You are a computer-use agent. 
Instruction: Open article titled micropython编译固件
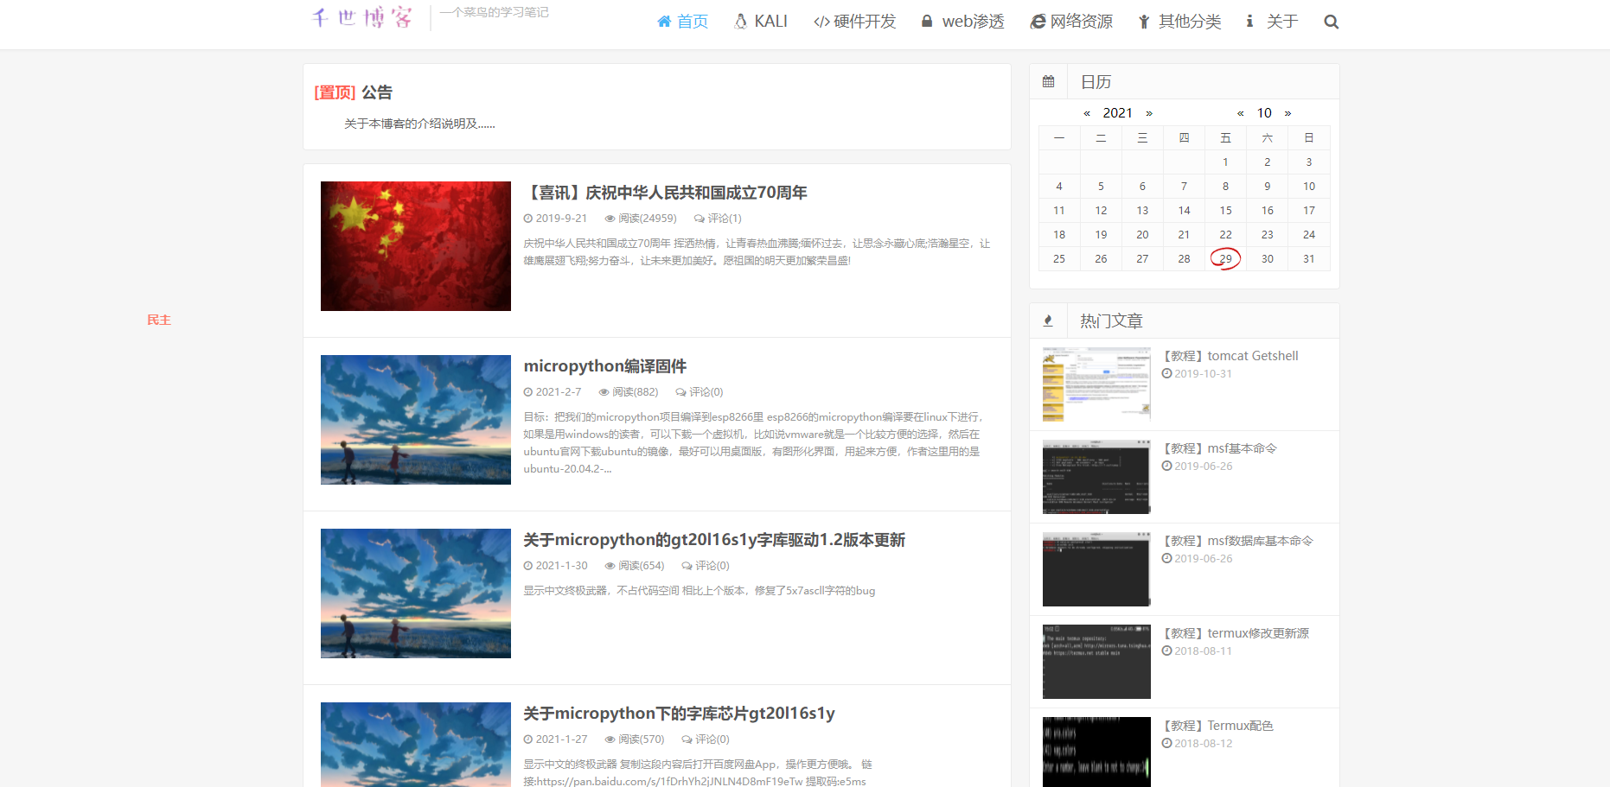click(x=604, y=366)
